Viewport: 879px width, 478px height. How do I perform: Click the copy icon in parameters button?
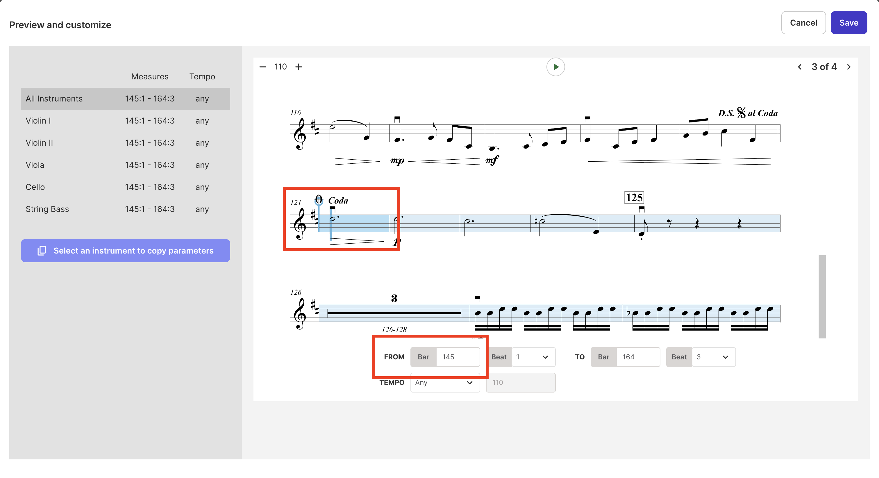[x=42, y=251]
